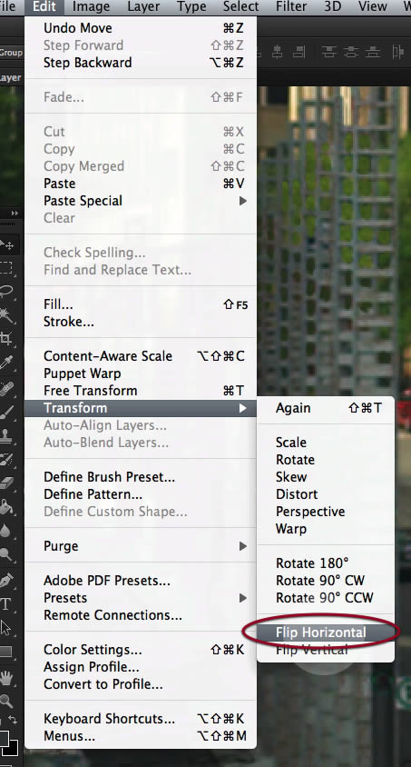This screenshot has width=411, height=767.
Task: Select the Horizontal Type tool
Action: 5,603
